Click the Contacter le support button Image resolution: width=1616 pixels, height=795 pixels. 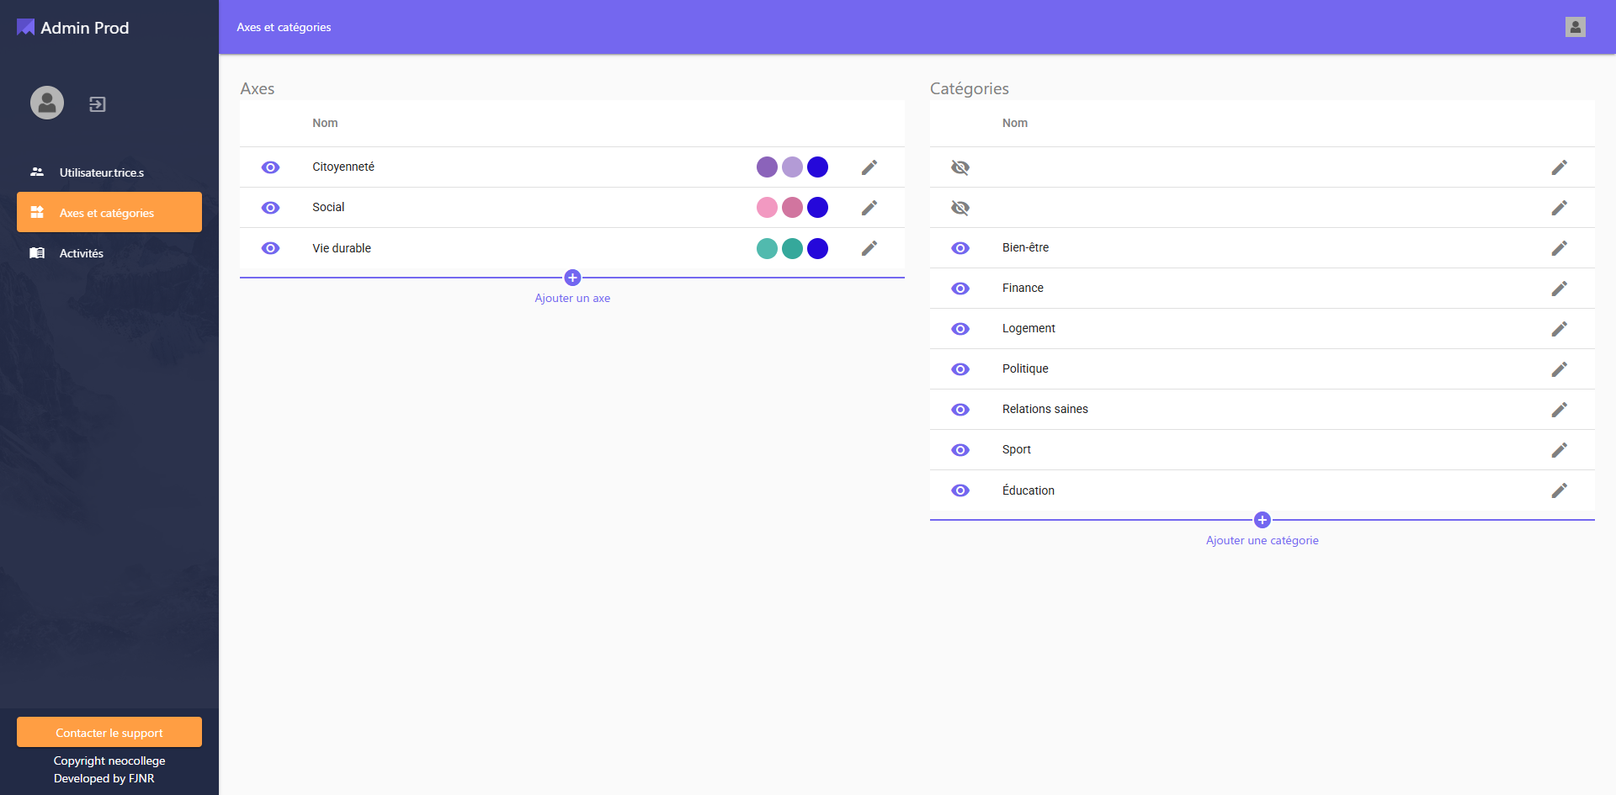click(x=109, y=732)
